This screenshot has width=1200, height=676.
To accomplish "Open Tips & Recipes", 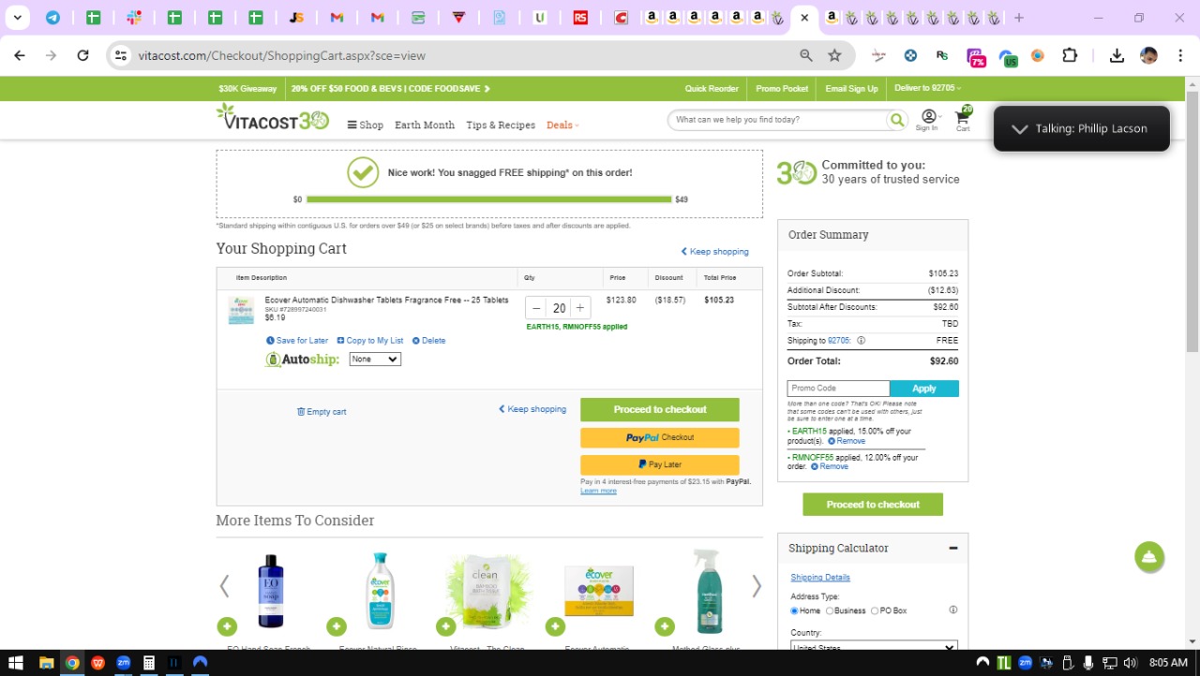I will pyautogui.click(x=501, y=125).
